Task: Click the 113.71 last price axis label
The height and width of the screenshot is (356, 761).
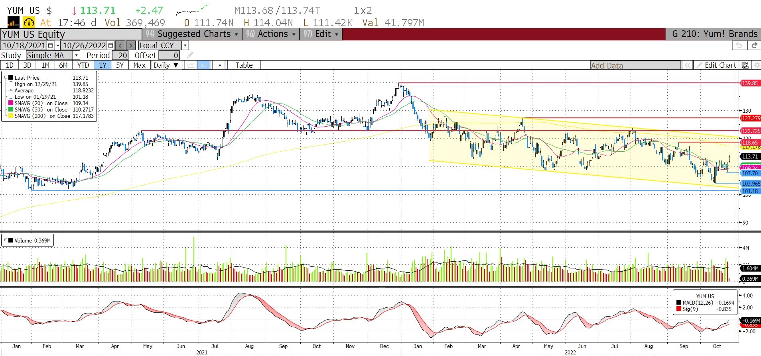Action: [x=750, y=156]
